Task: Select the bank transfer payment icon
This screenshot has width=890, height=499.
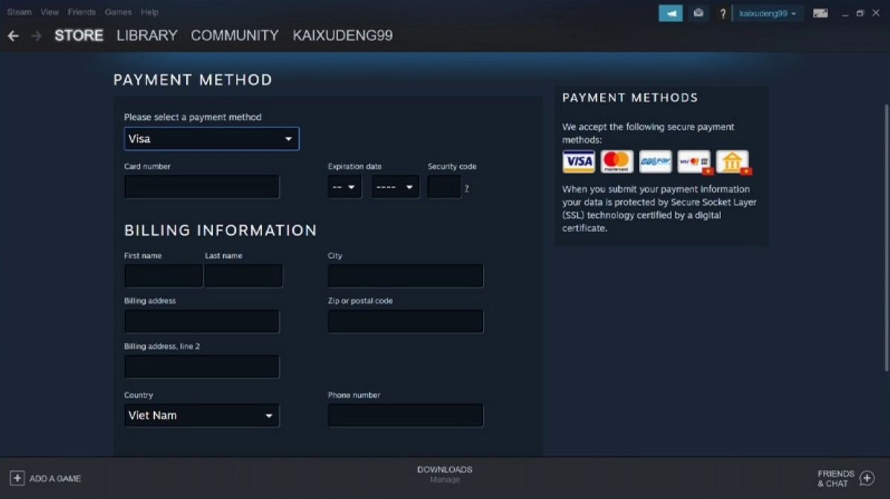Action: point(731,161)
